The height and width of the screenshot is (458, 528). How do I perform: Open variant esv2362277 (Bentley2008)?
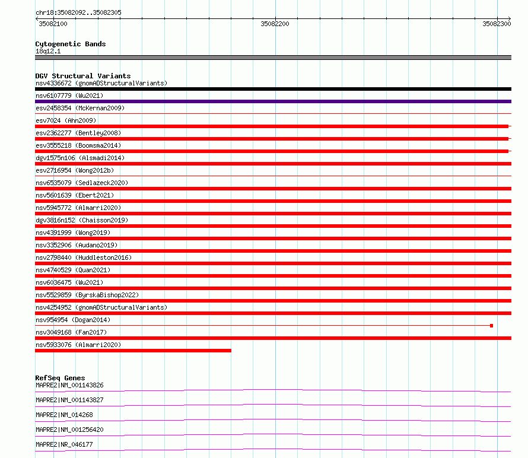tap(78, 133)
